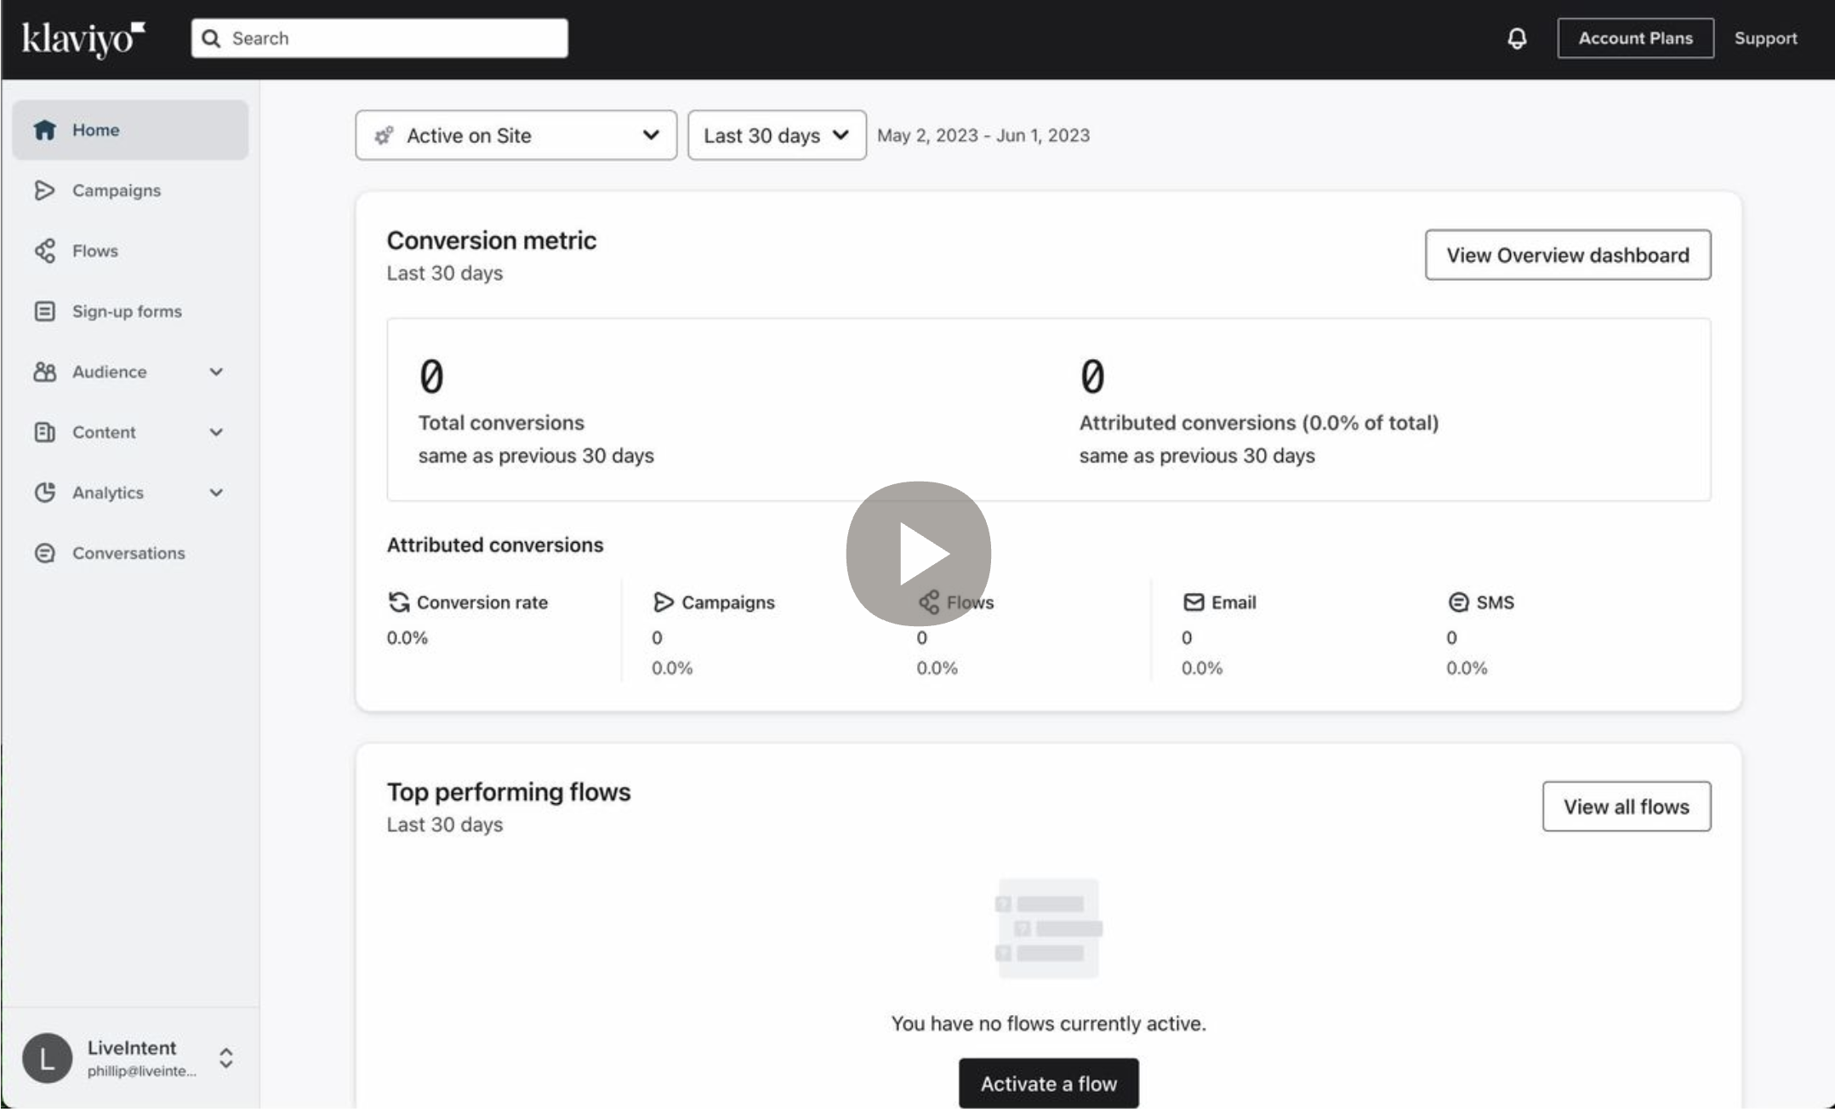Image resolution: width=1835 pixels, height=1112 pixels.
Task: Expand the Content menu chevron
Action: (x=216, y=432)
